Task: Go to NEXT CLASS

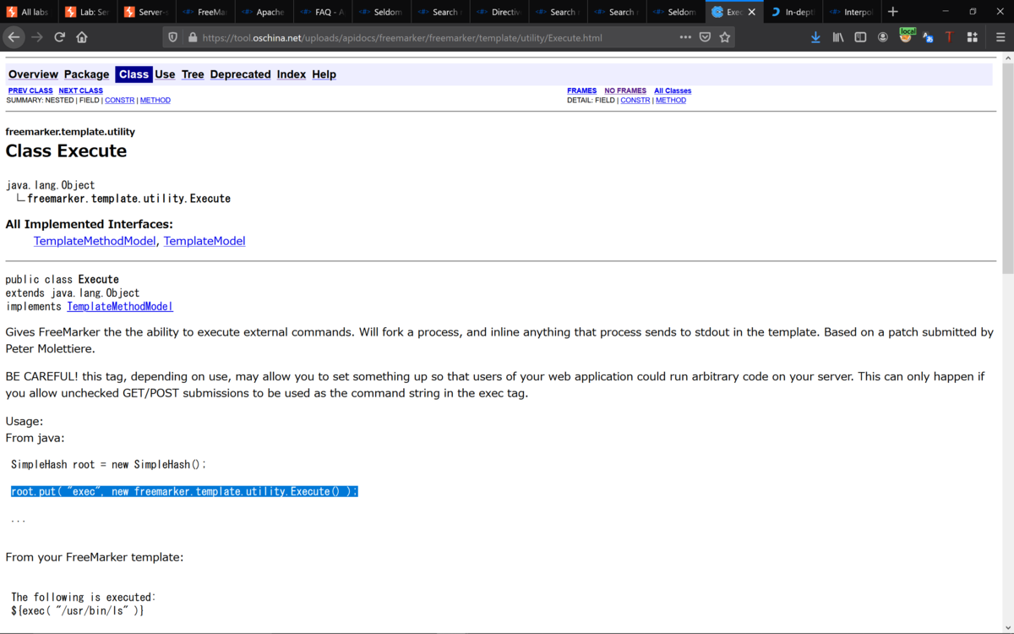Action: click(x=81, y=90)
